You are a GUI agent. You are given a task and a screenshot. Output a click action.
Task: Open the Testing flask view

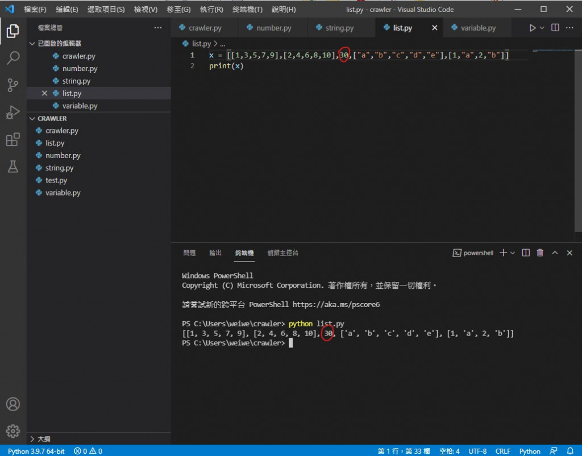point(13,167)
